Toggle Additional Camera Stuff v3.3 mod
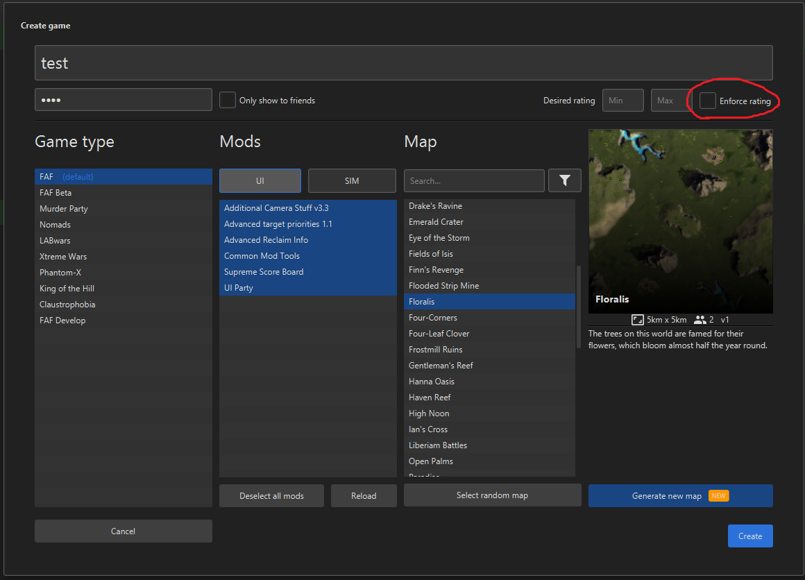805x580 pixels. (308, 208)
